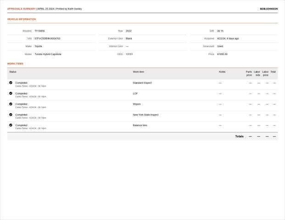Click the Stockno field label
This screenshot has width=285, height=220.
pos(27,31)
